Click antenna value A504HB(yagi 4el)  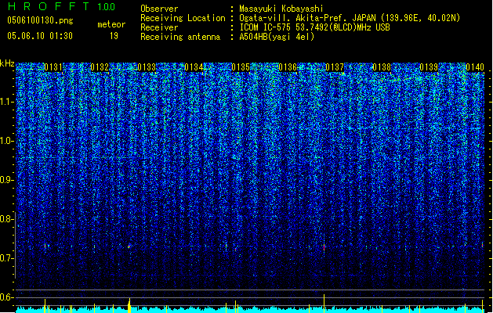pyautogui.click(x=277, y=37)
